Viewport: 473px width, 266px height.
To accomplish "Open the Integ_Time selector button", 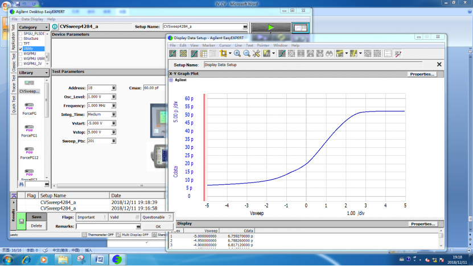I will click(x=114, y=114).
